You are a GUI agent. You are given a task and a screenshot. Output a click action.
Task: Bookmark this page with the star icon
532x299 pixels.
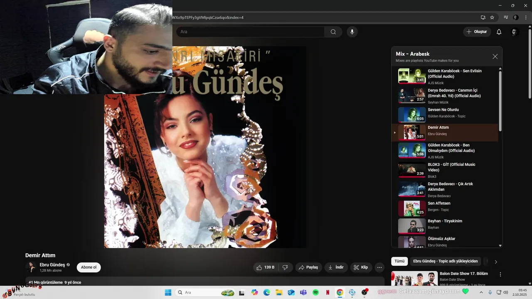(492, 17)
